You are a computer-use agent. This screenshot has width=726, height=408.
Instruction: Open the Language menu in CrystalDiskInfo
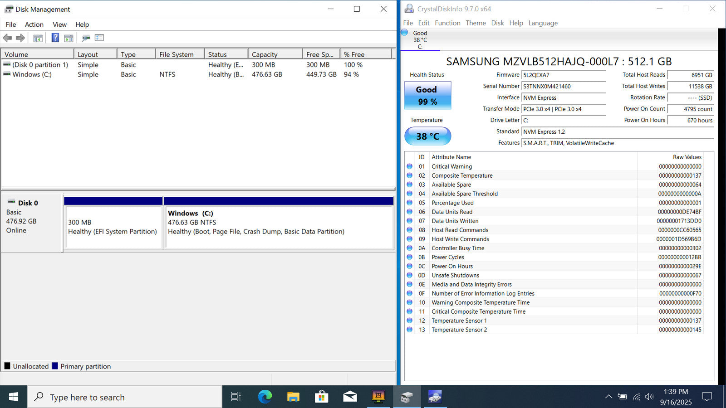(543, 23)
